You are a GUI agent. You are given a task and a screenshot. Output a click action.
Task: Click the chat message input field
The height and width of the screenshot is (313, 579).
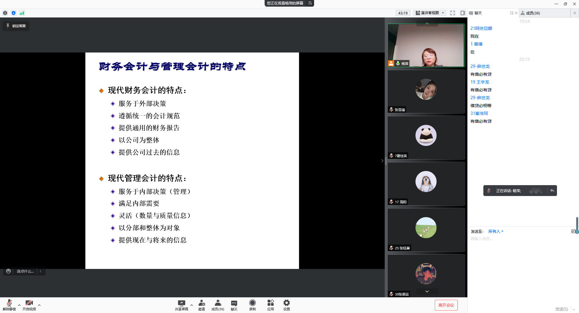click(519, 239)
